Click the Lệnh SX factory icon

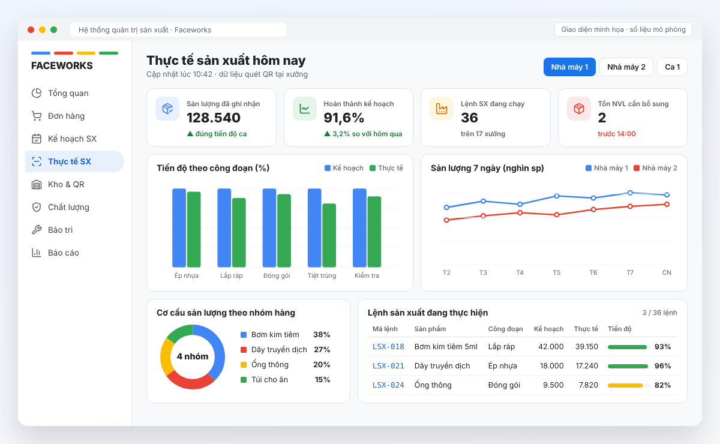click(x=442, y=109)
